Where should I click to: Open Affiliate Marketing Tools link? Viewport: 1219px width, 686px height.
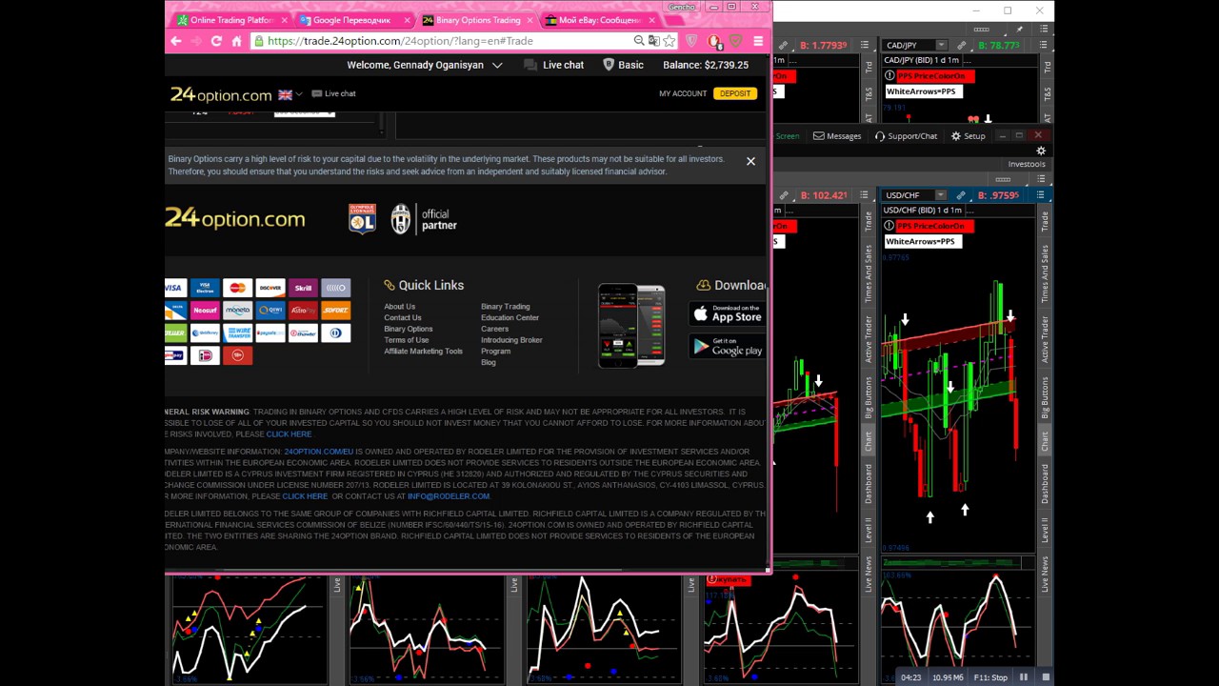click(x=423, y=352)
